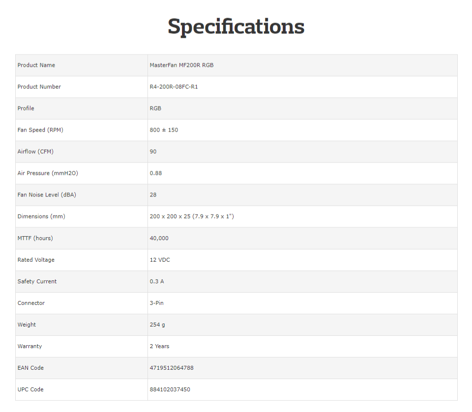Click the MTTF hours value 40,000
Screen dimensions: 472x412
[x=159, y=238]
